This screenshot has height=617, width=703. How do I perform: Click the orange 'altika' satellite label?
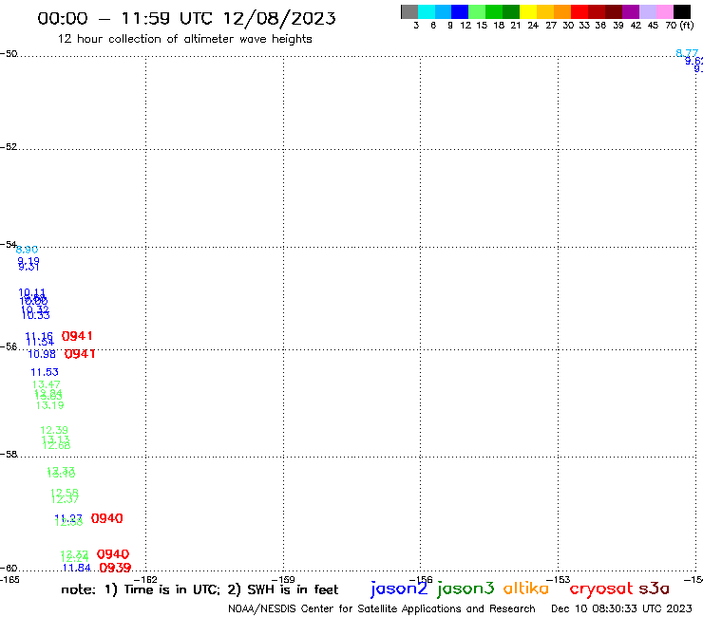[526, 588]
